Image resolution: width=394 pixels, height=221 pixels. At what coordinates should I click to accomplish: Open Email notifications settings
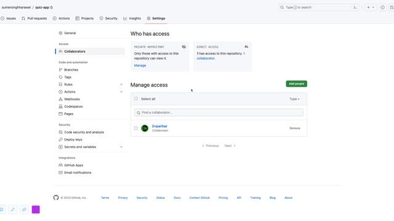[x=78, y=173]
